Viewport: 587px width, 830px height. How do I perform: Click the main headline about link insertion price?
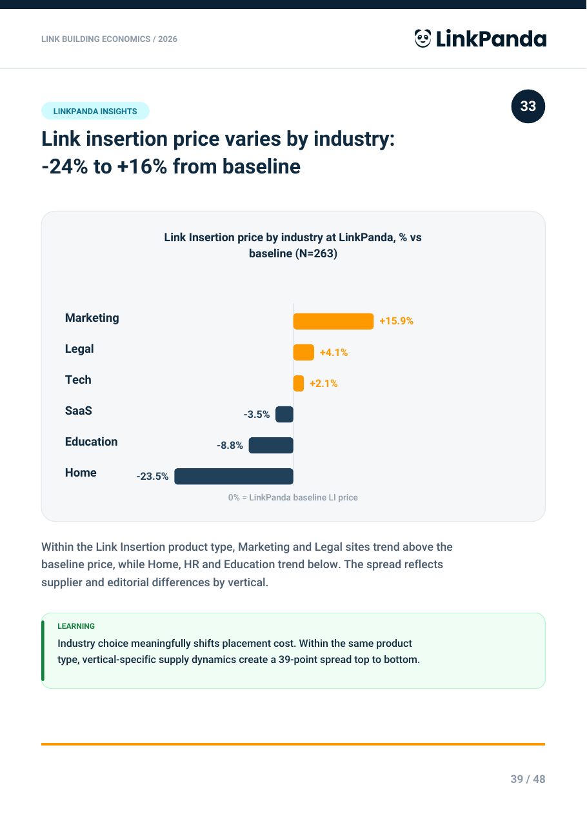click(x=218, y=153)
